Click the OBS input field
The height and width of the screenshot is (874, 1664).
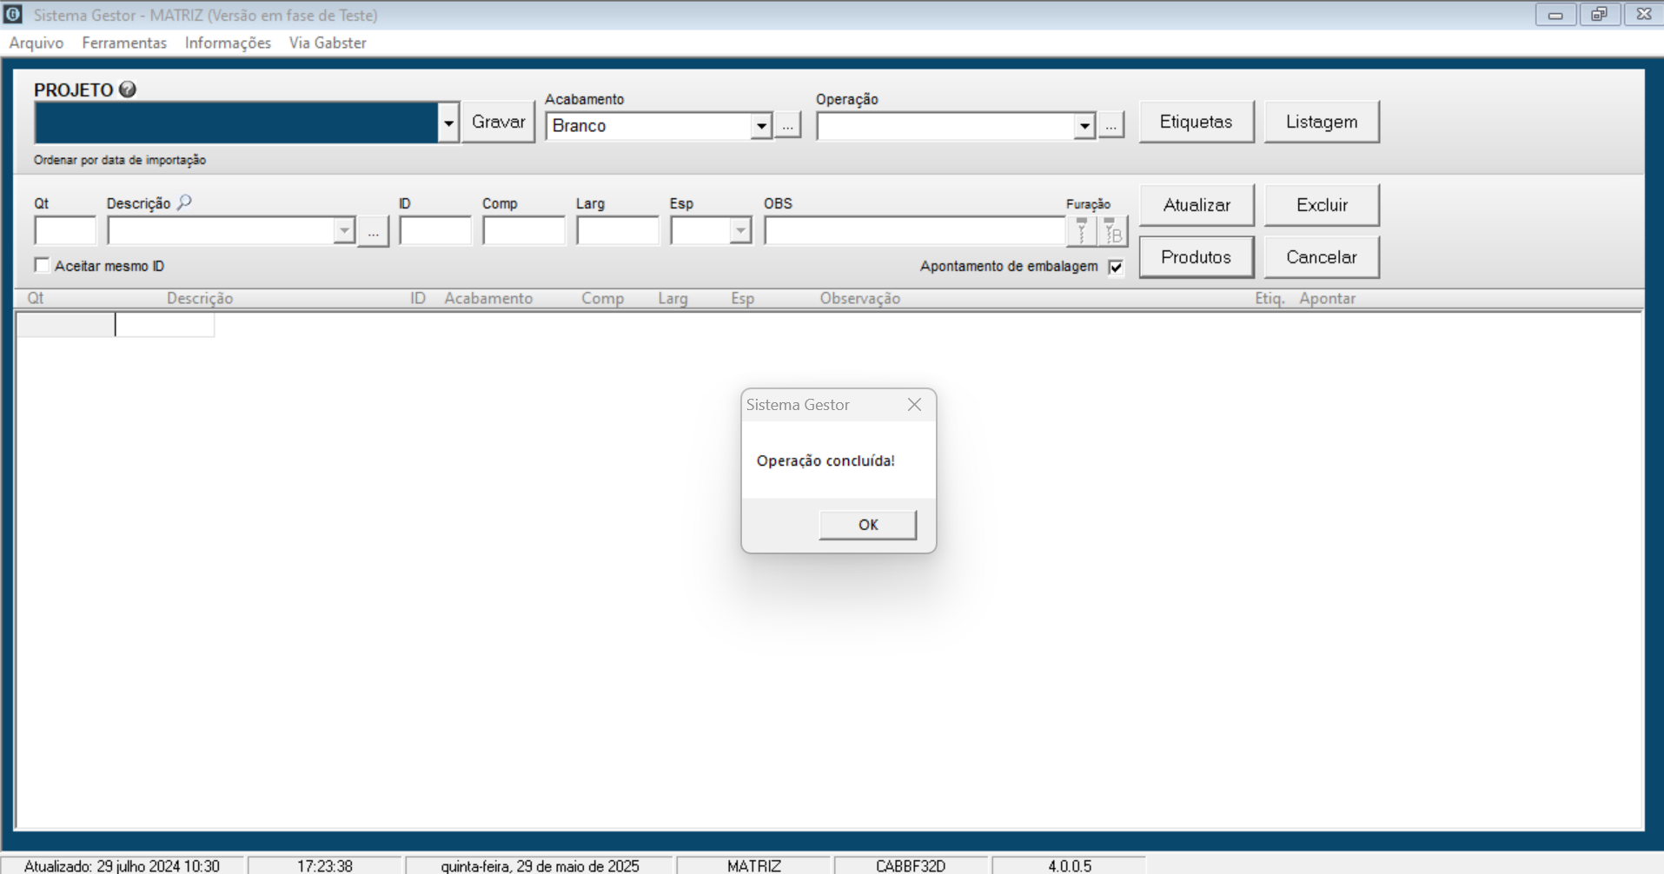point(915,231)
